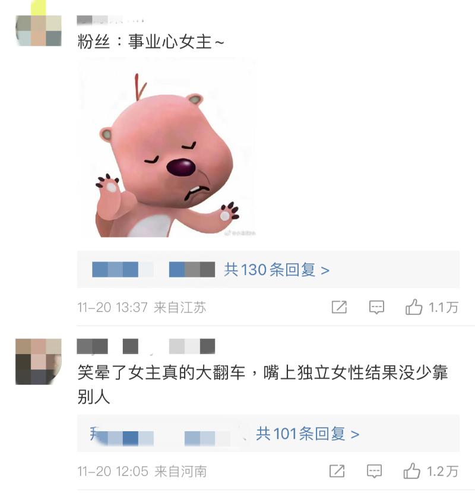The height and width of the screenshot is (493, 475).
Task: Click second blurred replier name under 130 replies
Action: (192, 270)
